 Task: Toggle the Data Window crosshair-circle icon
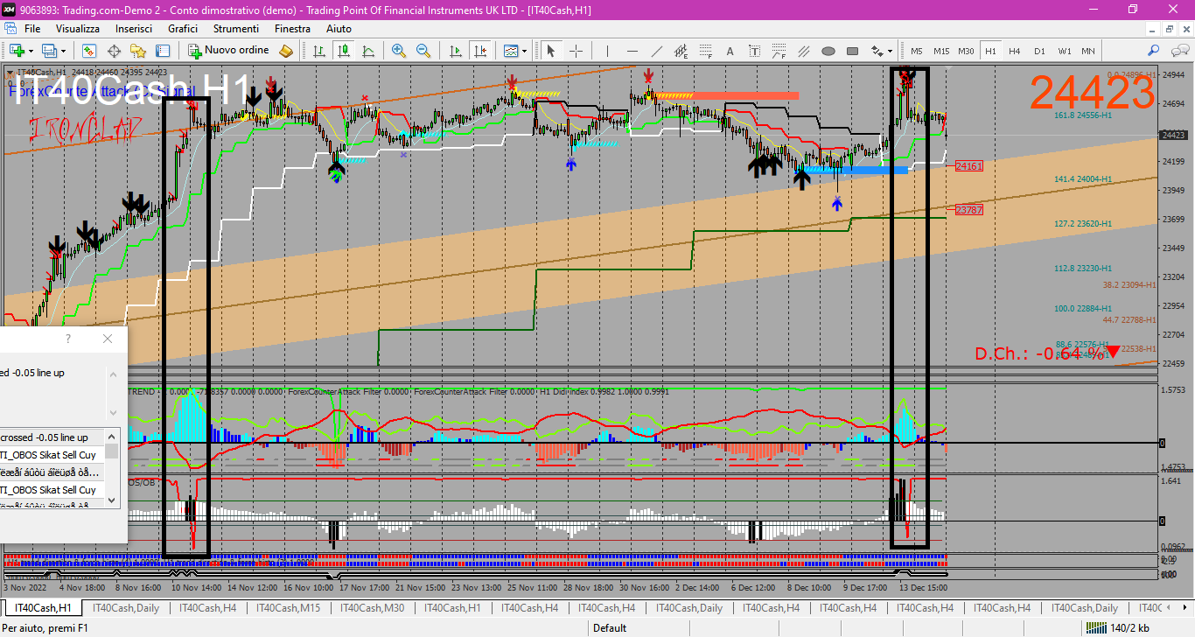point(114,51)
